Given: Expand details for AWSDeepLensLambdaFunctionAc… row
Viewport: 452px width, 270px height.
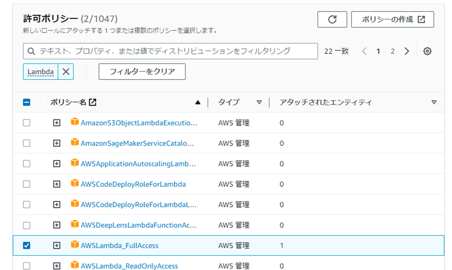Looking at the screenshot, I should click(x=57, y=225).
